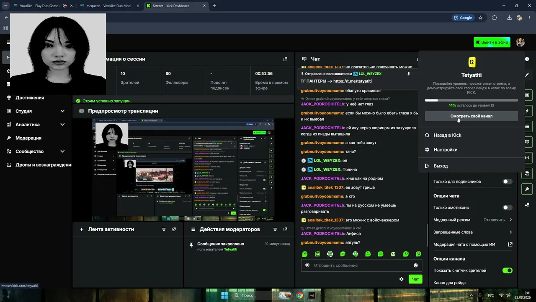Viewport: 536px width, 302px height.
Task: Open the Windows Start menu
Action: point(224,295)
